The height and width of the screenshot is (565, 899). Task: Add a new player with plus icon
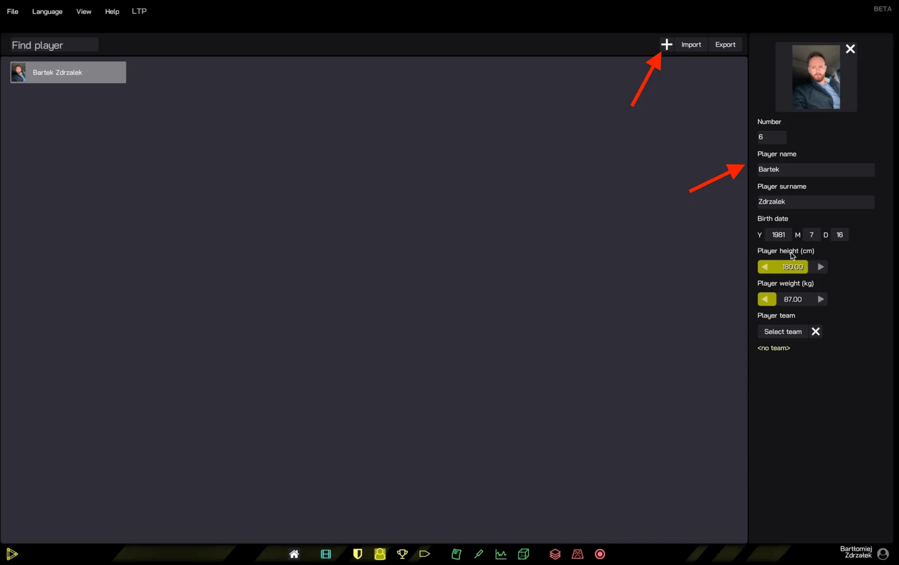click(666, 44)
